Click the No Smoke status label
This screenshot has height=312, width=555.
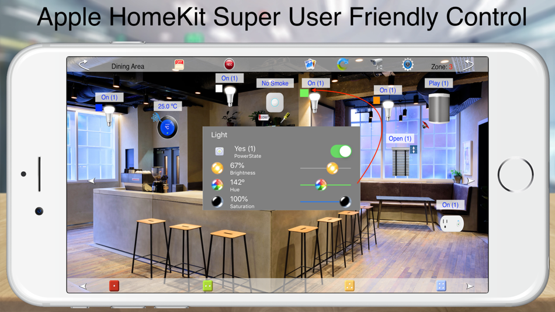click(275, 83)
